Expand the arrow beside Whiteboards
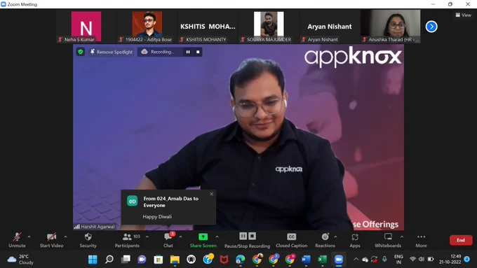 point(402,237)
